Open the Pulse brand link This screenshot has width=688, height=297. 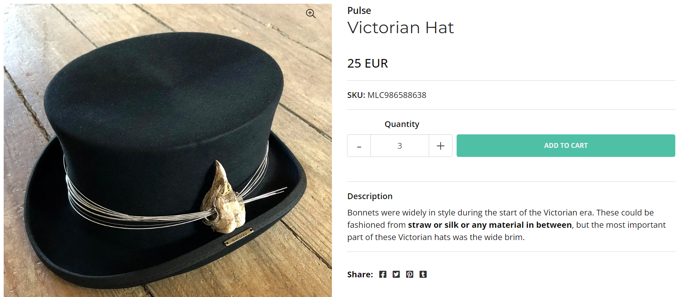[x=359, y=11]
